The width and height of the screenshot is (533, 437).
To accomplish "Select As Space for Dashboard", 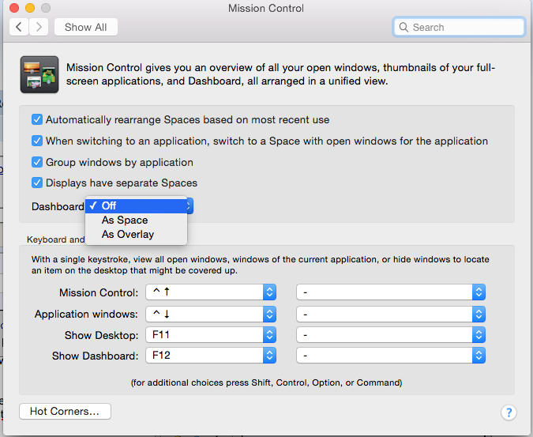I will pos(136,220).
